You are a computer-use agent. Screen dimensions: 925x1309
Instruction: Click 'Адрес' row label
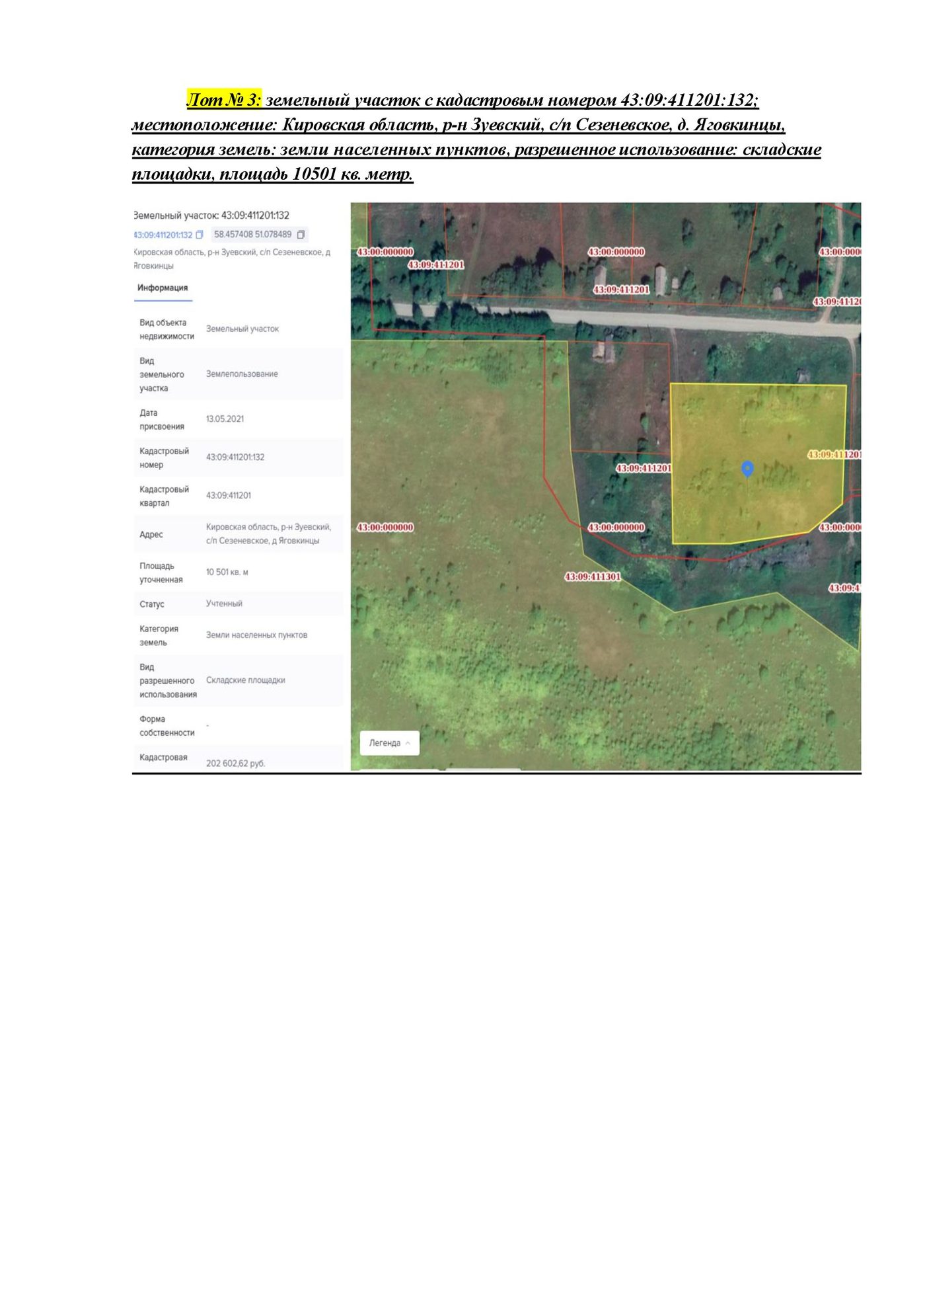click(x=151, y=535)
